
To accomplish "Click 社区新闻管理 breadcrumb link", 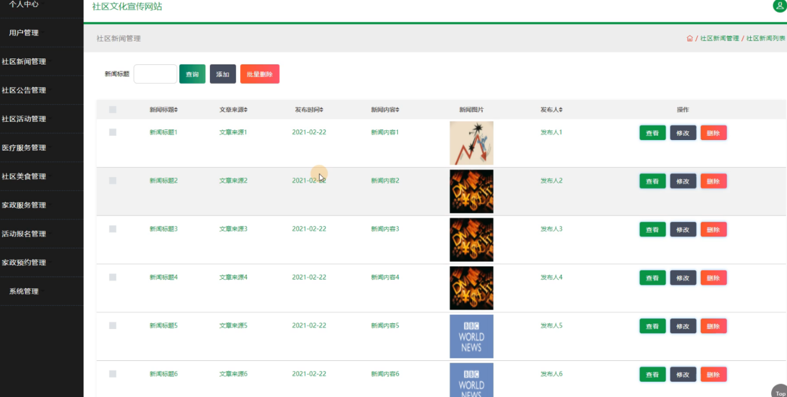I will click(x=720, y=38).
